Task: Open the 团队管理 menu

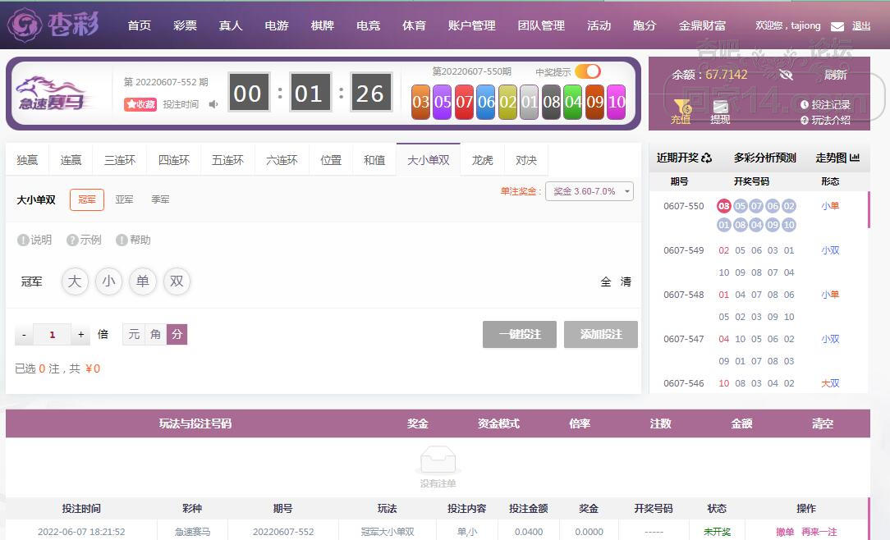Action: click(541, 25)
